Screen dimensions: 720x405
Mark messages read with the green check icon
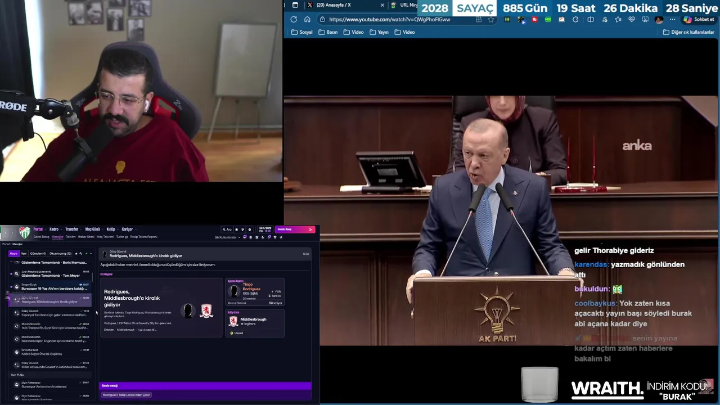coord(86,254)
